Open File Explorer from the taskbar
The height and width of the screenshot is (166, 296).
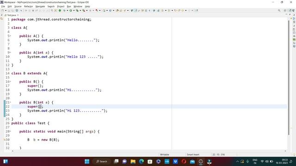[133, 161]
